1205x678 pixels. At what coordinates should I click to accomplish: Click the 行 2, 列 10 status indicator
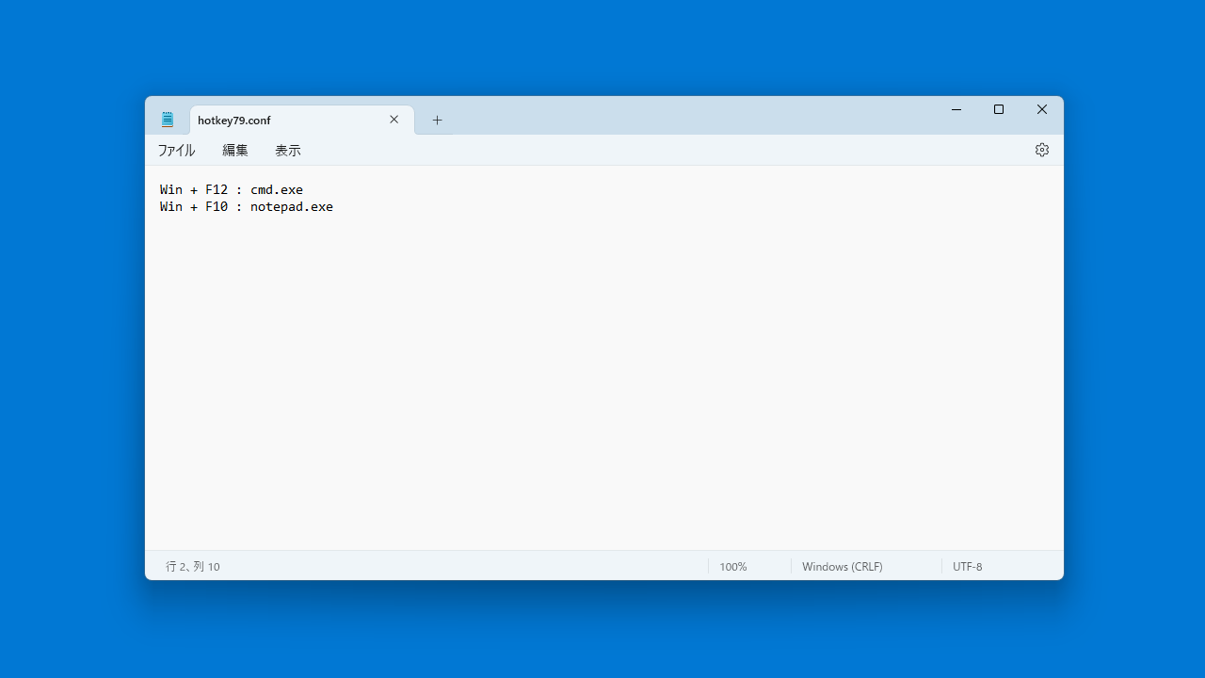[x=193, y=567]
